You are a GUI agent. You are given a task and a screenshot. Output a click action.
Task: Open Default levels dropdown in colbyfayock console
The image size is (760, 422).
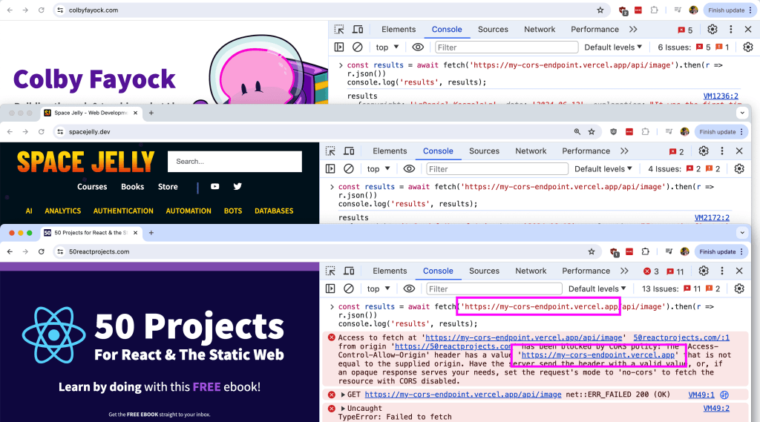point(613,47)
